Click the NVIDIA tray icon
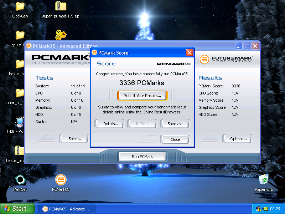Screen dimensions: 285x214 (x=265, y=209)
